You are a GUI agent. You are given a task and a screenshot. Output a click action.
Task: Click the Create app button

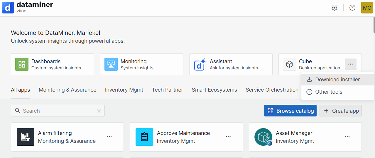click(x=340, y=111)
